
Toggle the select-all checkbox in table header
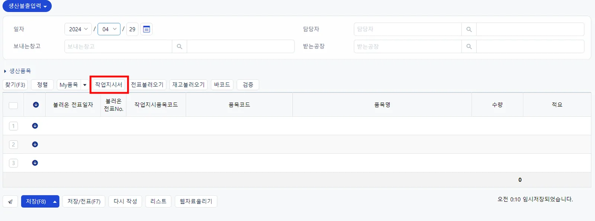(x=13, y=105)
